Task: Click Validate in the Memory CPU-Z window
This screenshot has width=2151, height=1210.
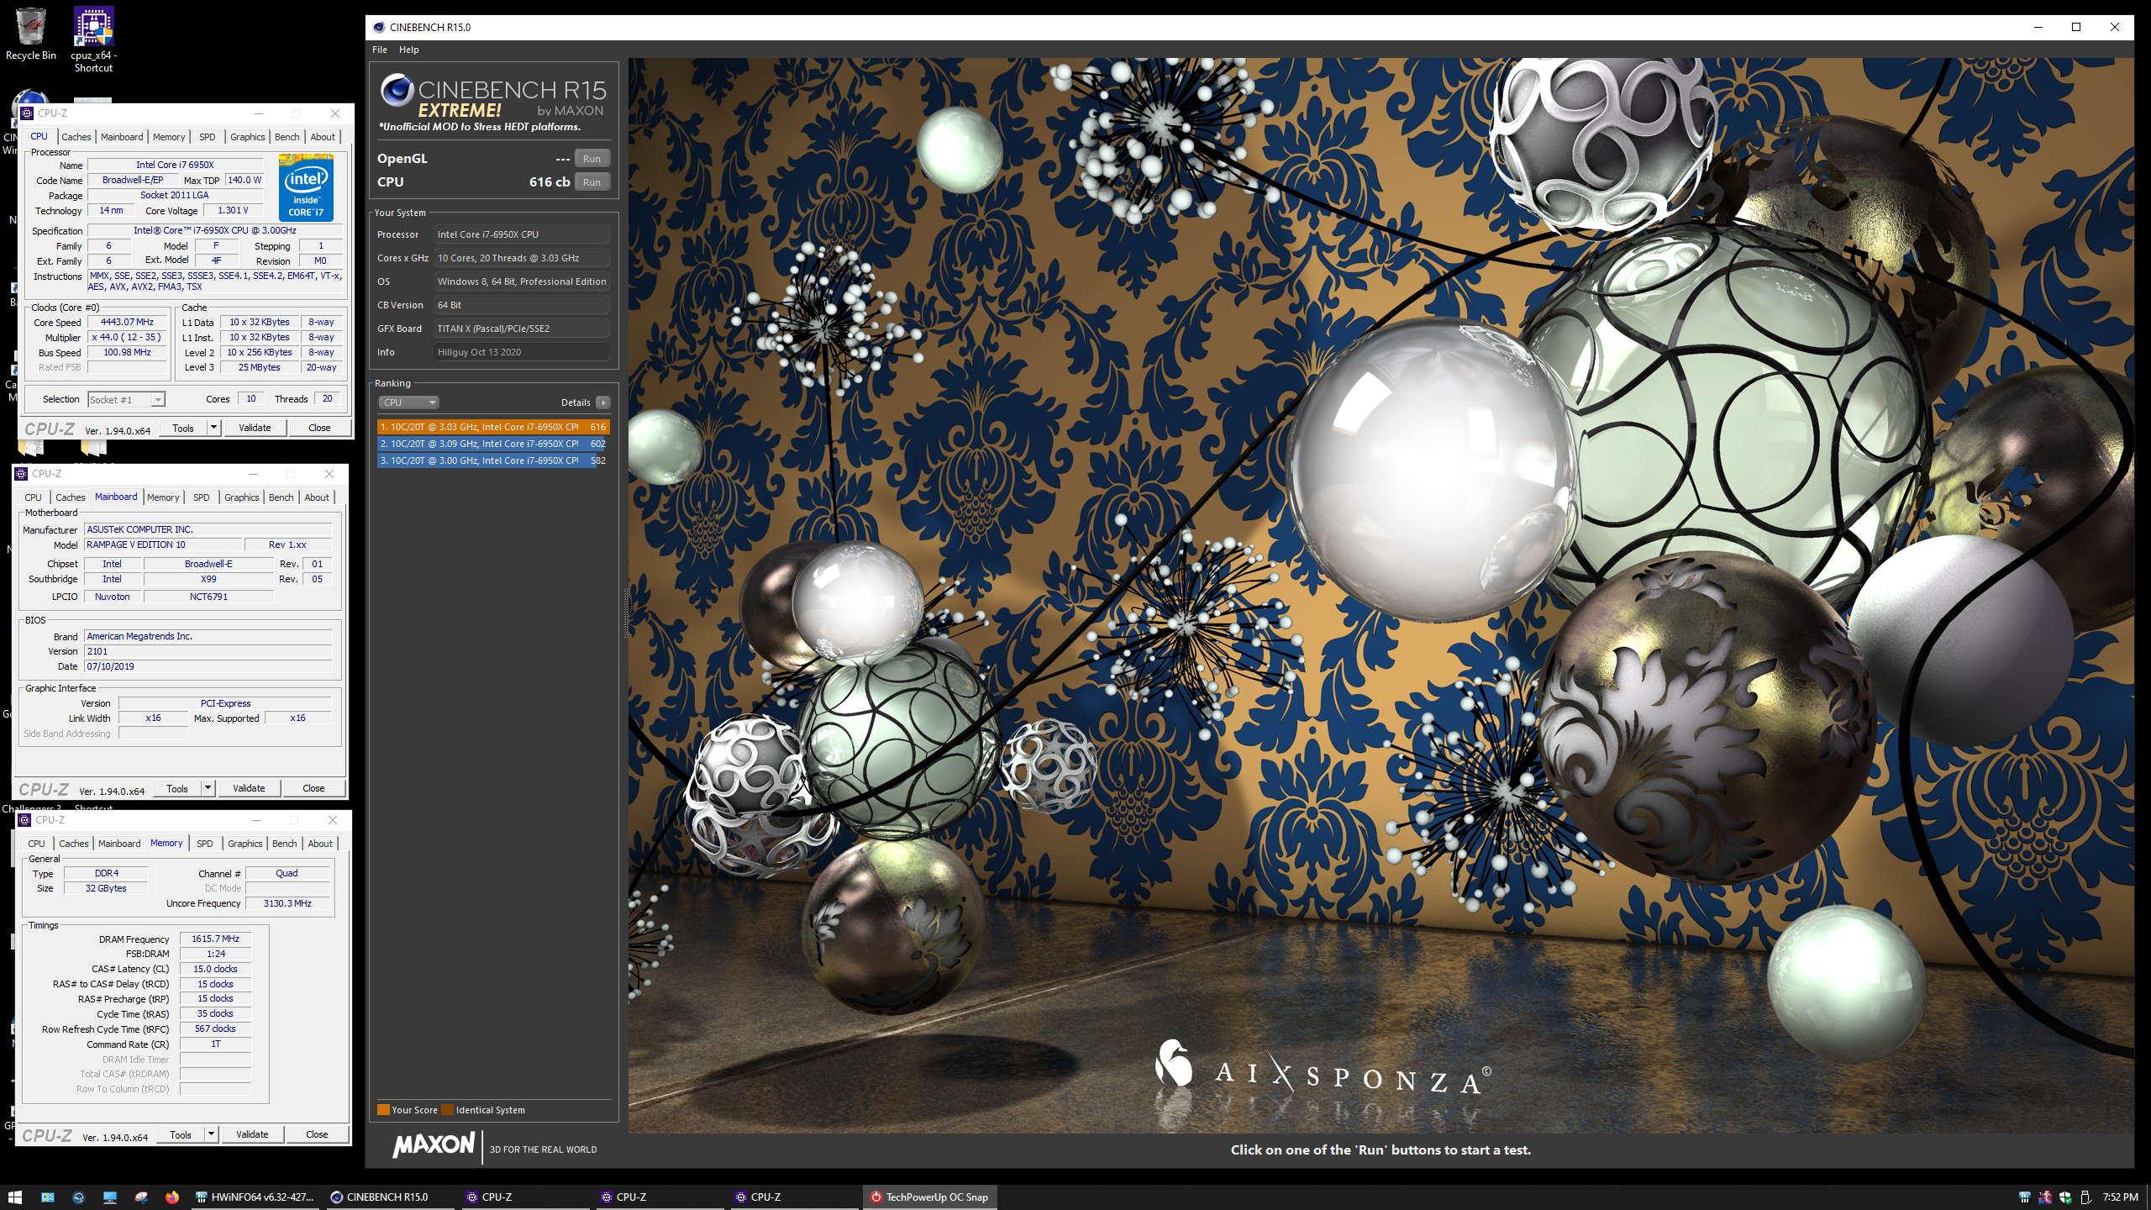Action: pyautogui.click(x=252, y=1134)
